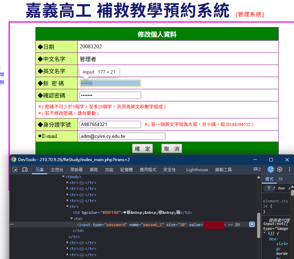This screenshot has height=259, width=294.
Task: Click the 確定 submit button
Action: [142, 149]
